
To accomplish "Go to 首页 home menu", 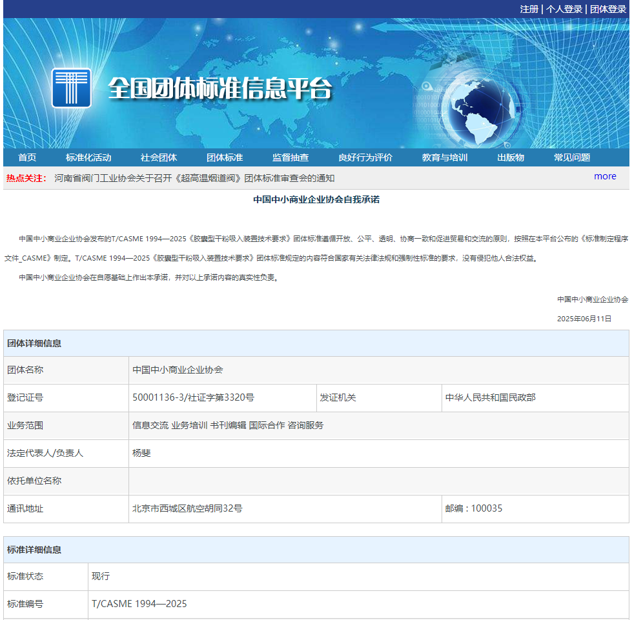I will click(27, 157).
